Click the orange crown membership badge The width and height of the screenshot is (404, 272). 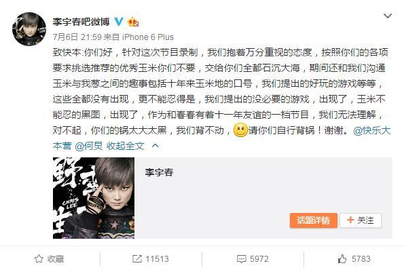[133, 22]
